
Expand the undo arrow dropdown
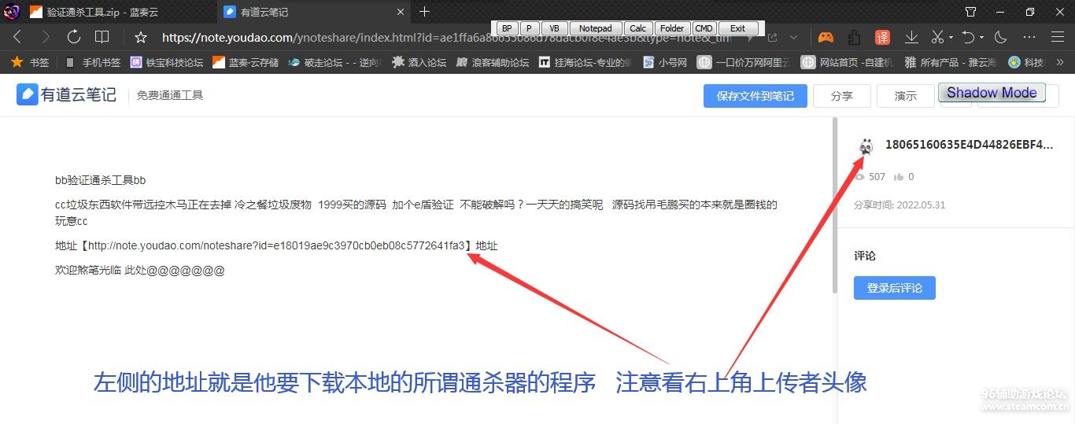click(x=982, y=38)
